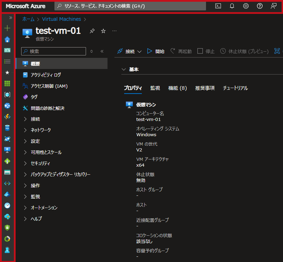
Task: Select アクティビティ ログ in the menu
Action: tap(46, 75)
